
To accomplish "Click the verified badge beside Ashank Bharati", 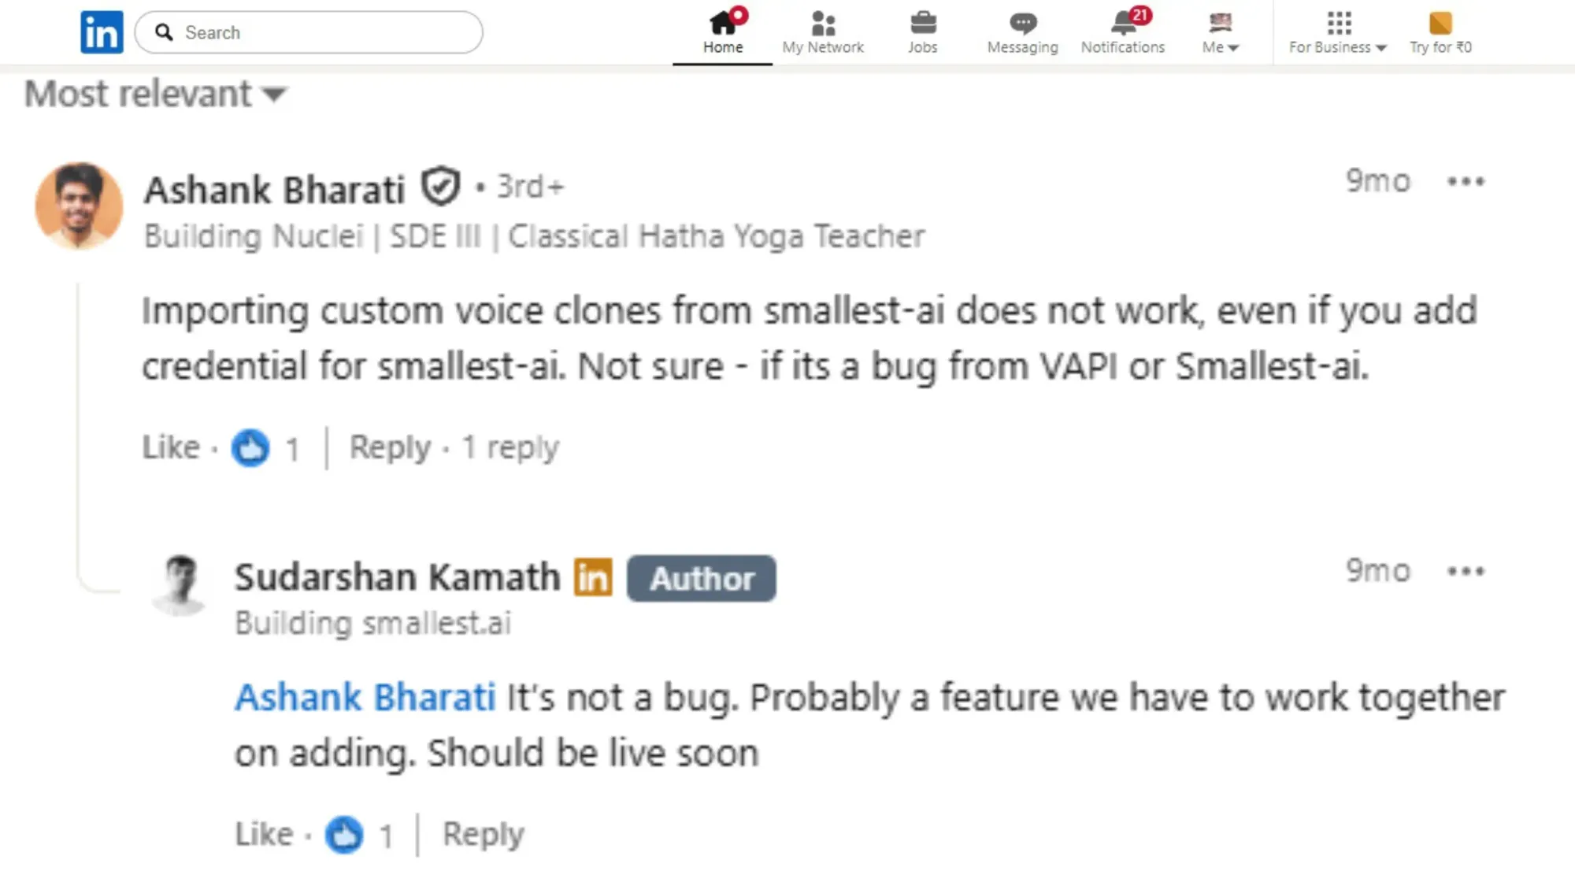I will tap(441, 187).
